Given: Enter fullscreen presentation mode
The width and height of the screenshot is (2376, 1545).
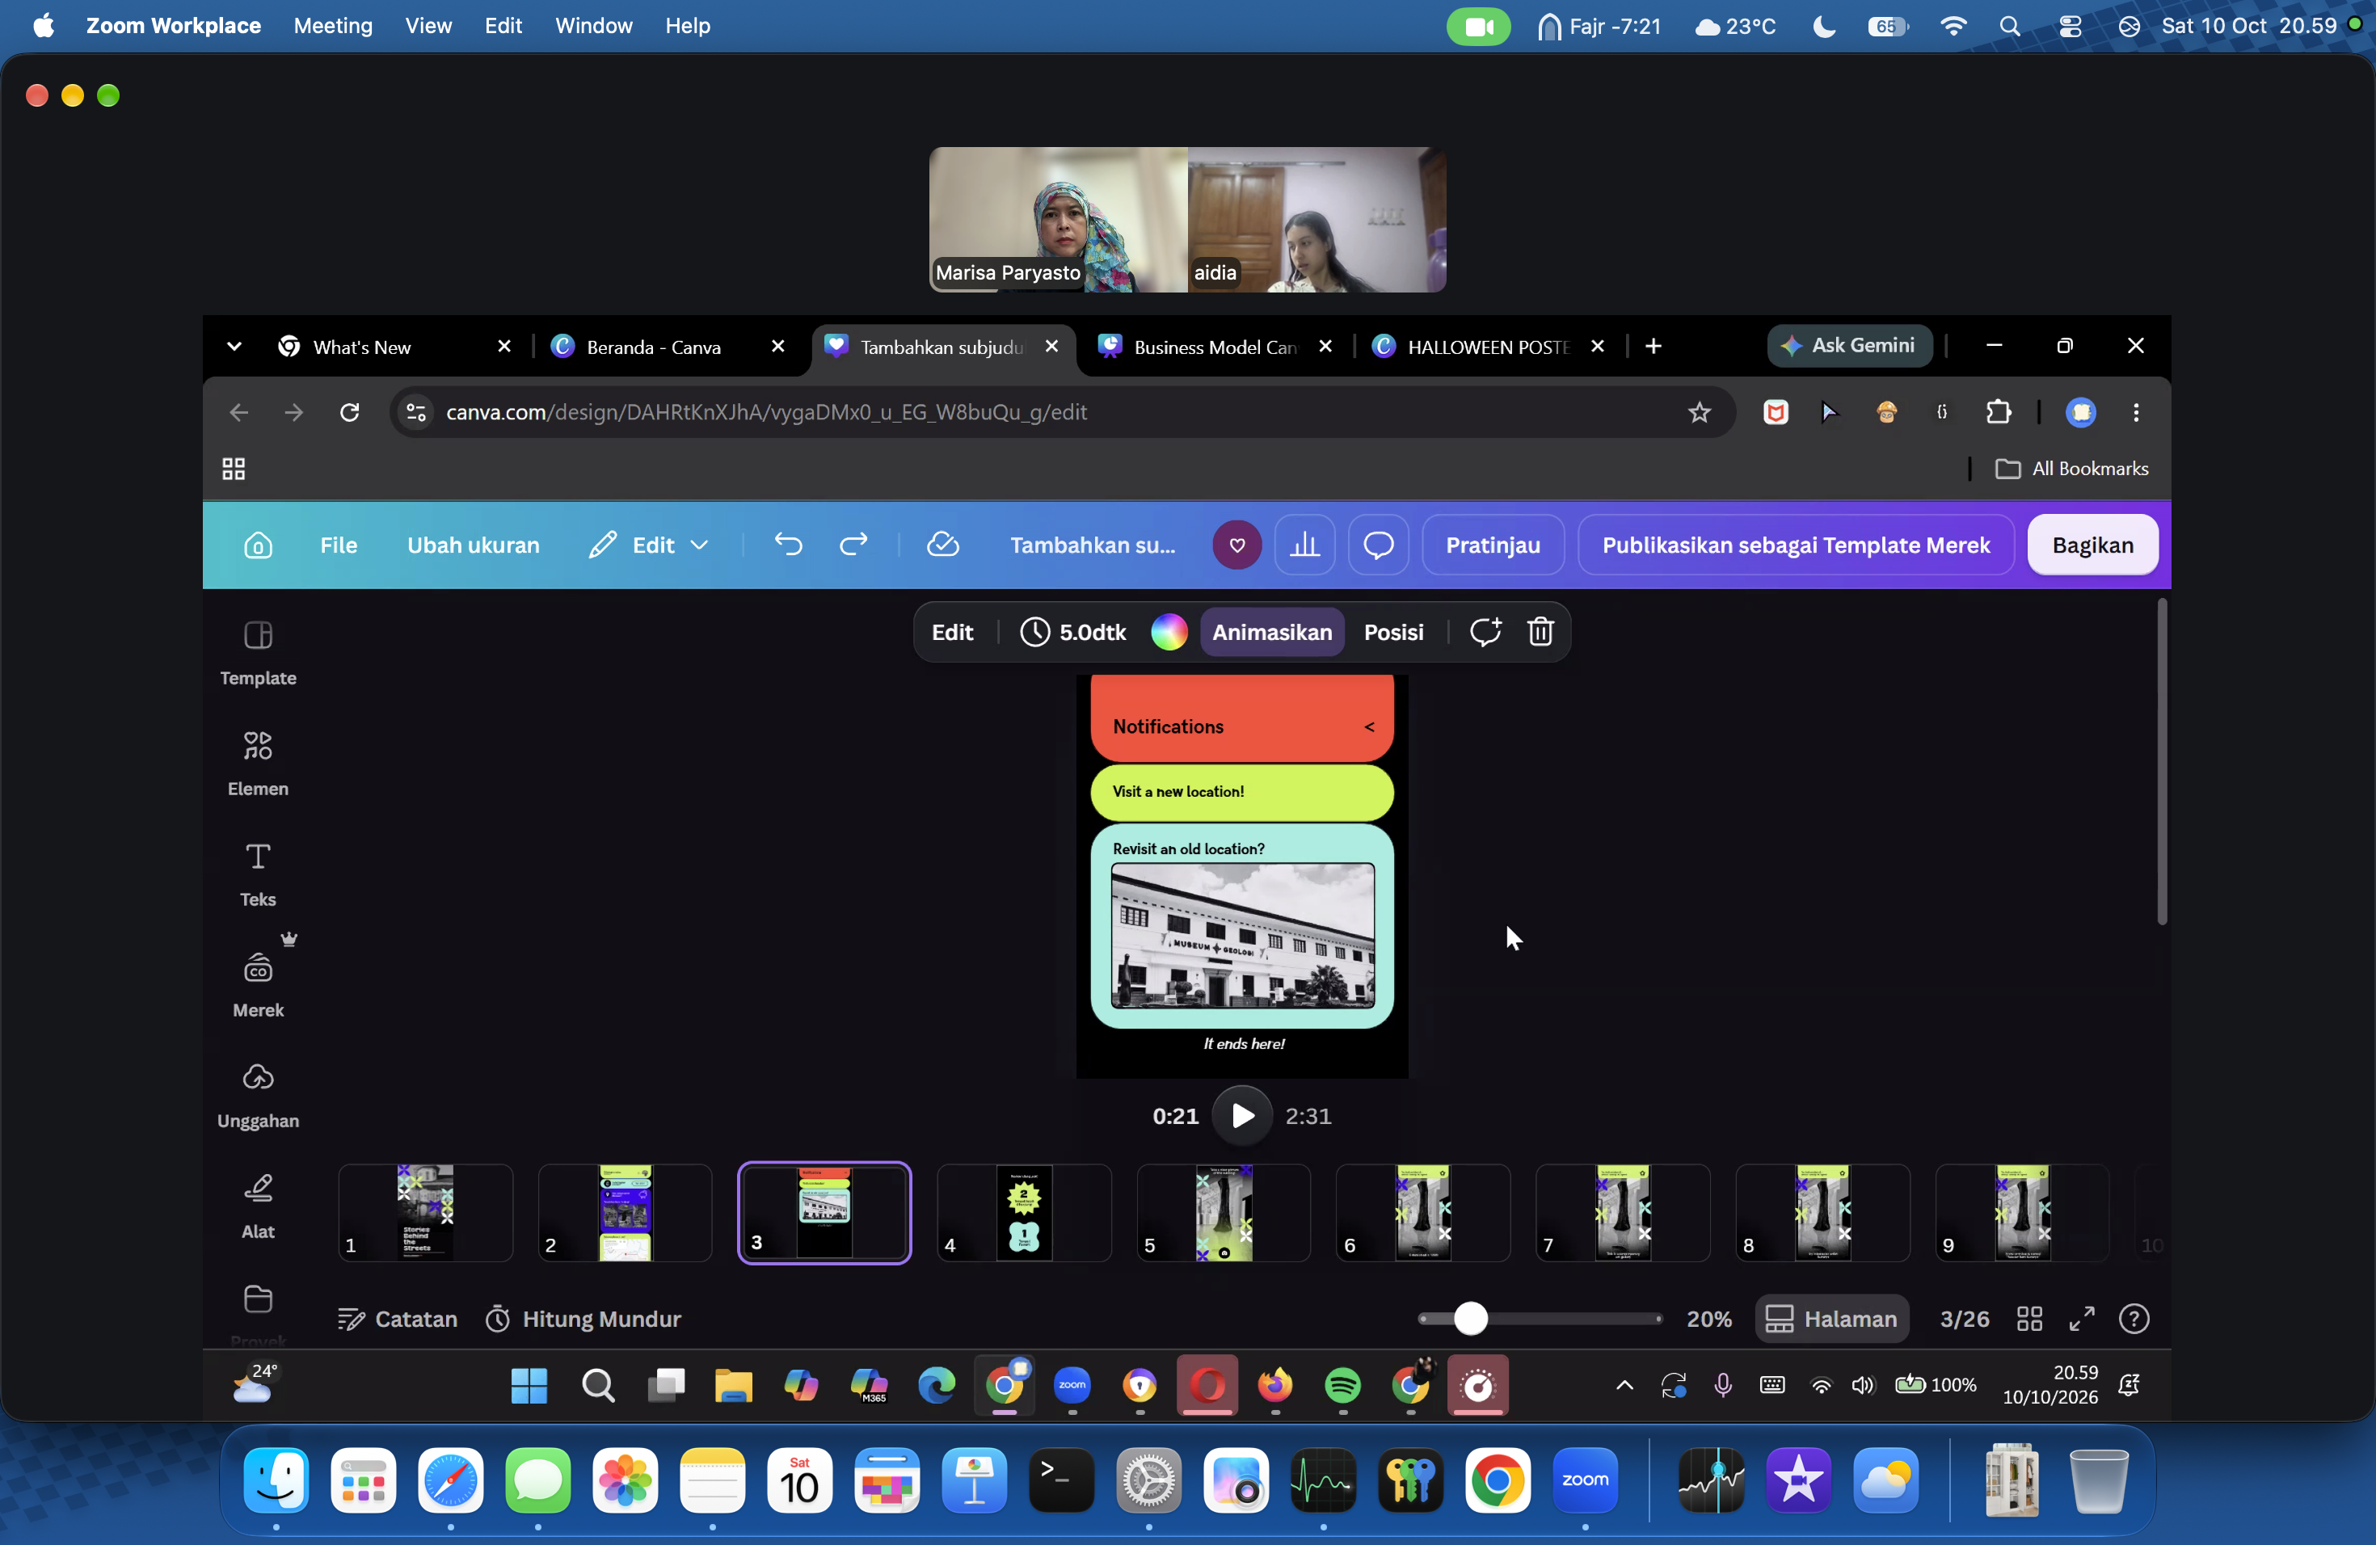Looking at the screenshot, I should pyautogui.click(x=2082, y=1319).
